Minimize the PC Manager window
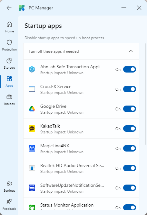 [124, 8]
